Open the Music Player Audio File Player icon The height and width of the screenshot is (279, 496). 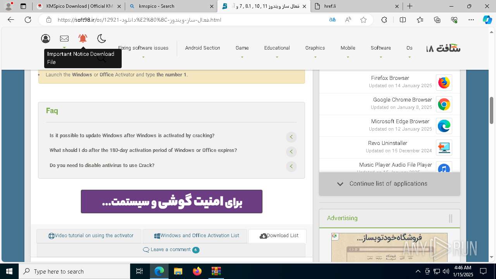point(444,167)
